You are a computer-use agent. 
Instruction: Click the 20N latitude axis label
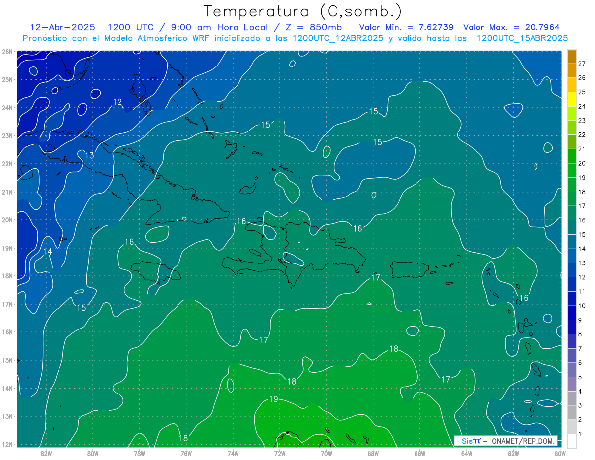tap(7, 220)
